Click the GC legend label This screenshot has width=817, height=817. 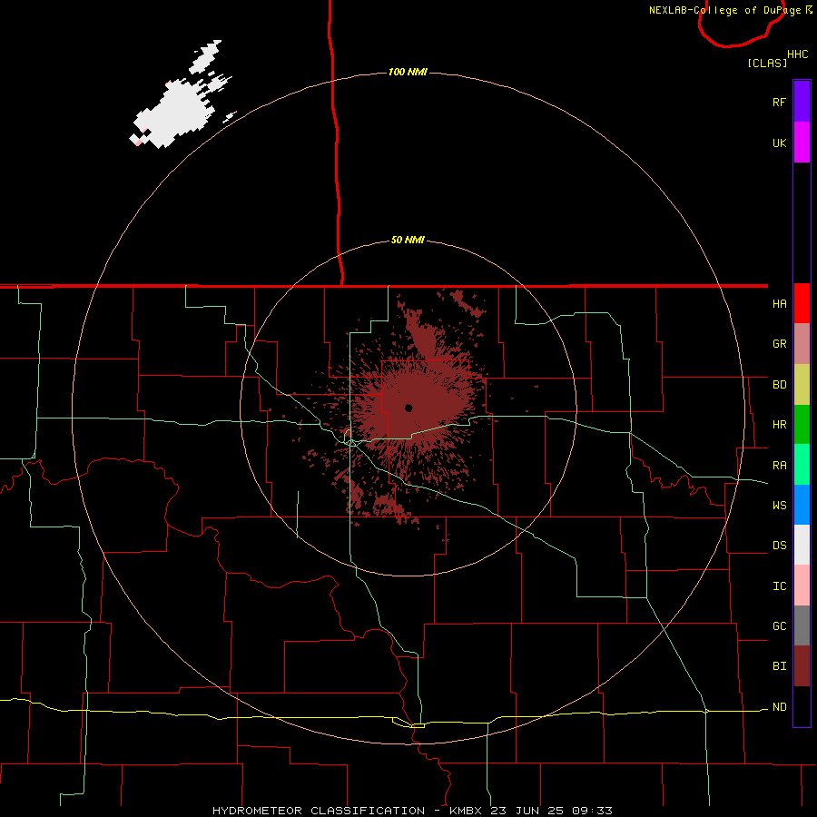point(779,626)
